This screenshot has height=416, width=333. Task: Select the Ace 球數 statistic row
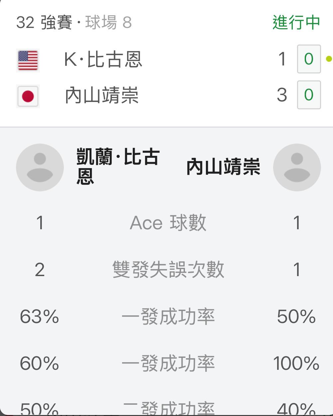point(168,223)
